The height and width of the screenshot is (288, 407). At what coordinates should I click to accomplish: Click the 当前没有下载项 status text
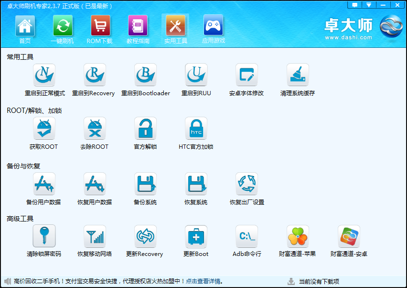tap(319, 281)
